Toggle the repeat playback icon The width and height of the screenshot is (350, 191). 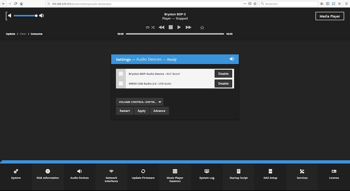tap(148, 27)
